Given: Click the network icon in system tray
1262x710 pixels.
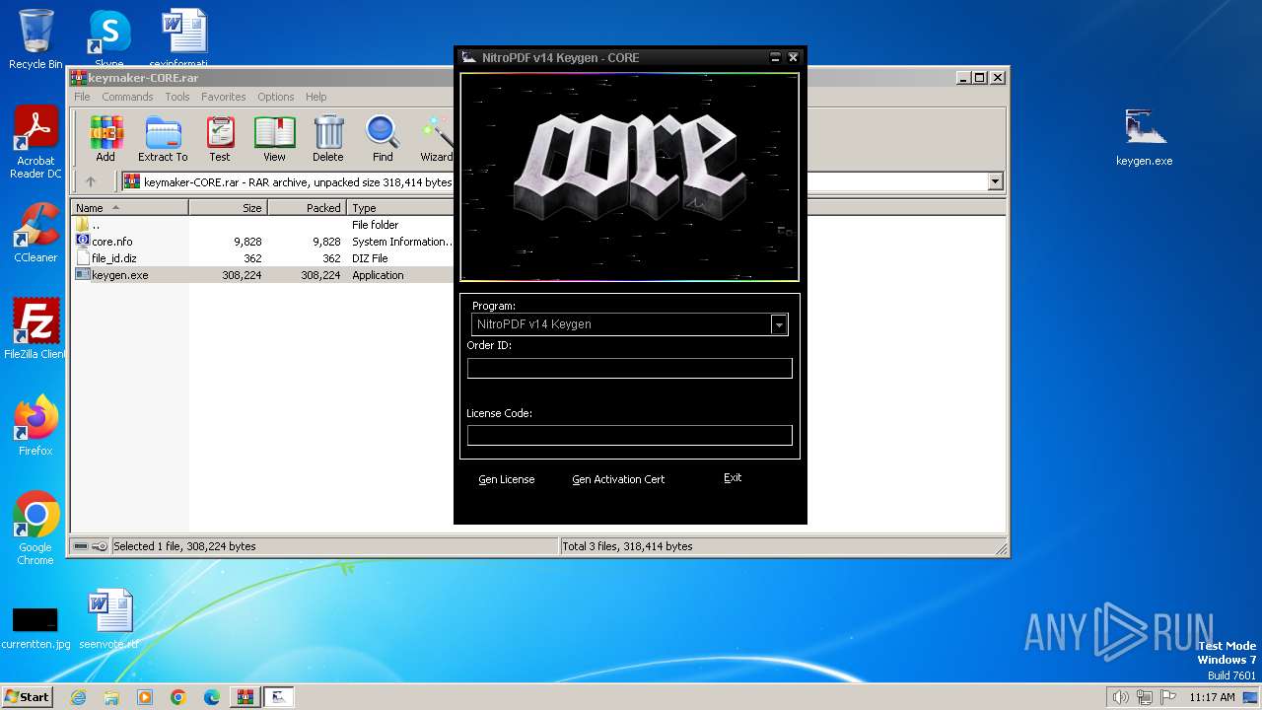Looking at the screenshot, I should tap(1145, 697).
